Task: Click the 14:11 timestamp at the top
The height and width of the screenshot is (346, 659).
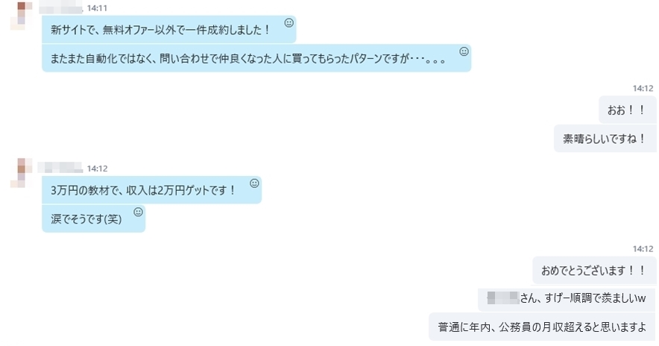Action: click(97, 8)
